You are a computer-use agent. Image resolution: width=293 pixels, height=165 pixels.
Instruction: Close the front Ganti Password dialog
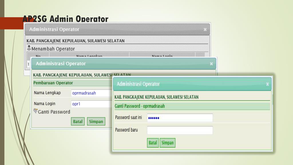tap(268, 84)
